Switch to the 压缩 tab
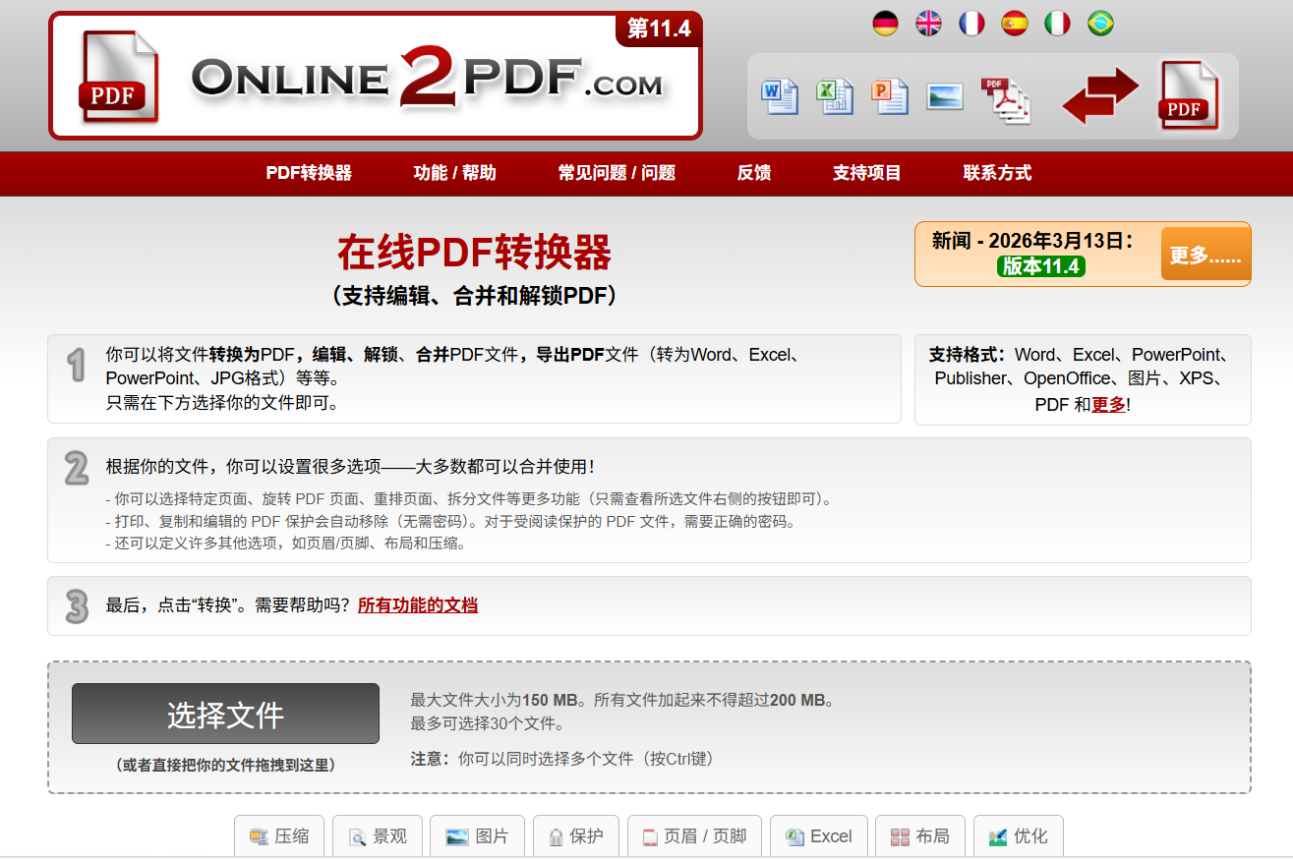The image size is (1293, 860). click(x=279, y=836)
